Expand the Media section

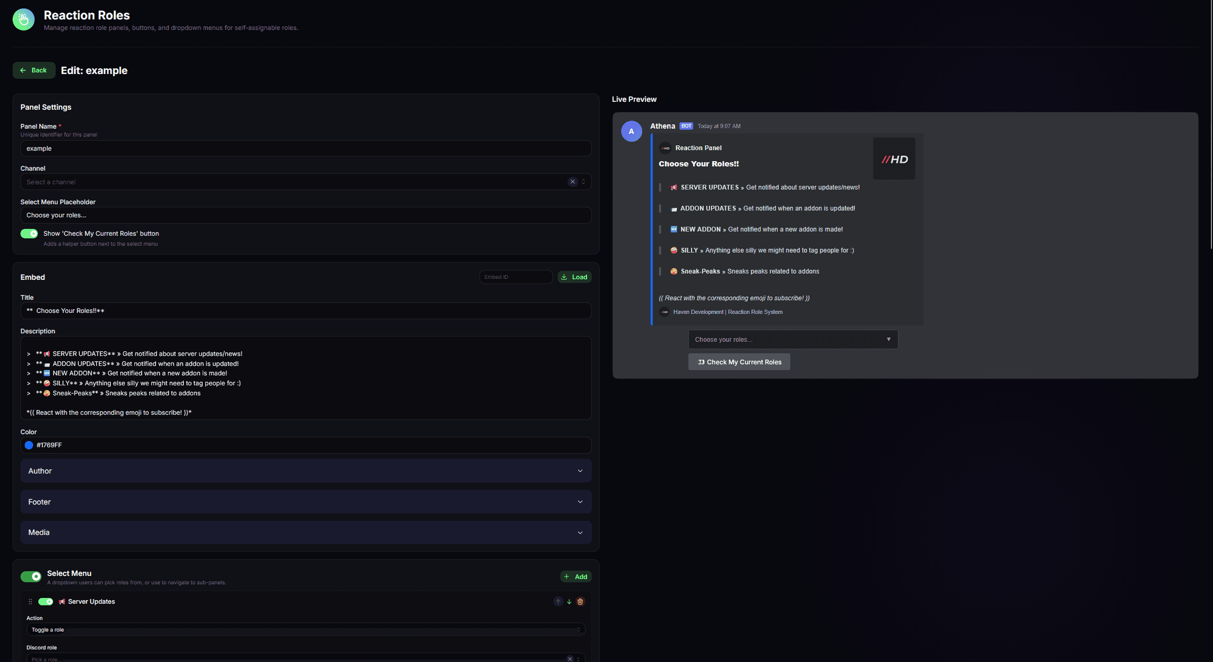click(x=306, y=532)
